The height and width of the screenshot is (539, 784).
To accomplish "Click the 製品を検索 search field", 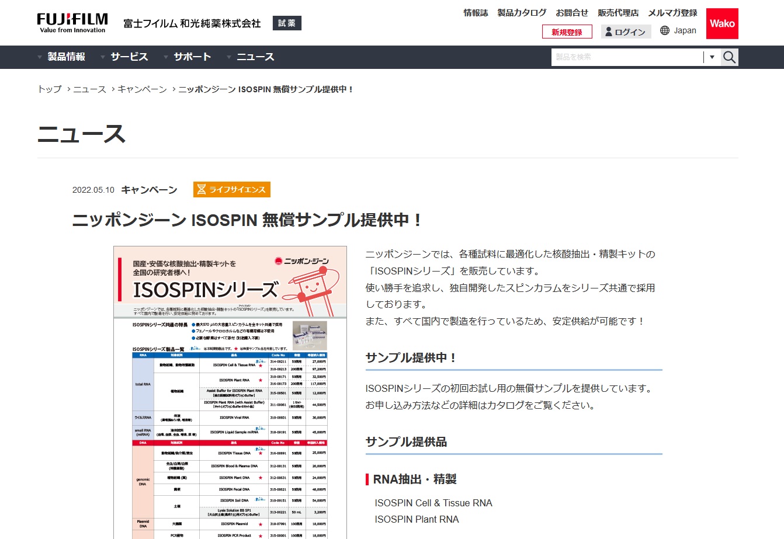I will tap(627, 57).
